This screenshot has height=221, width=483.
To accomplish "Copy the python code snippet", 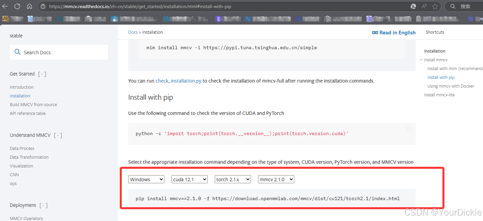I will 409,129.
